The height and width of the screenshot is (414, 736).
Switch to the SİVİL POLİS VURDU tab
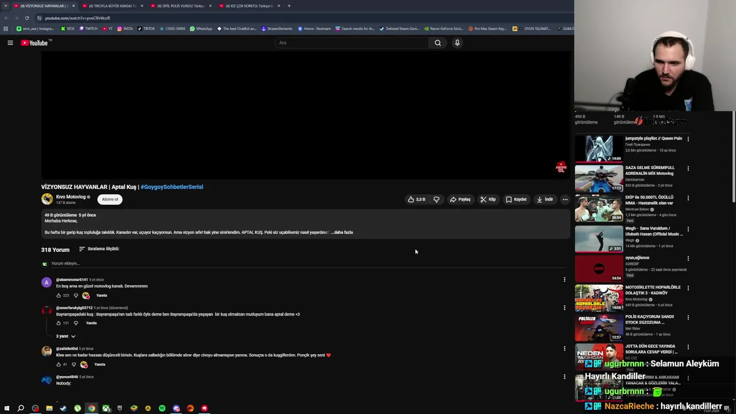[181, 6]
